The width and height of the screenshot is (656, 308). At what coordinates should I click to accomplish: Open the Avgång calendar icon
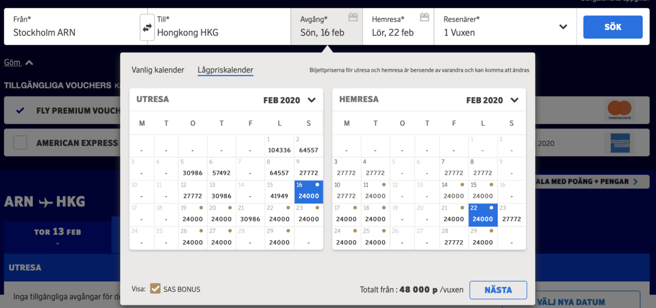click(x=353, y=18)
